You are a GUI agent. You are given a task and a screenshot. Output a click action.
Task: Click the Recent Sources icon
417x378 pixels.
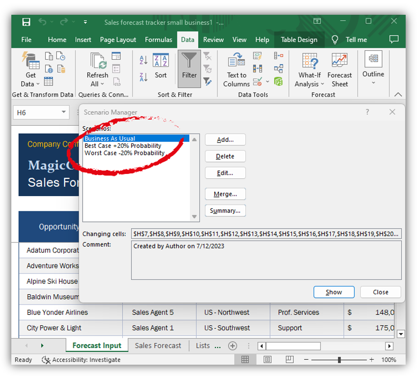(61, 56)
